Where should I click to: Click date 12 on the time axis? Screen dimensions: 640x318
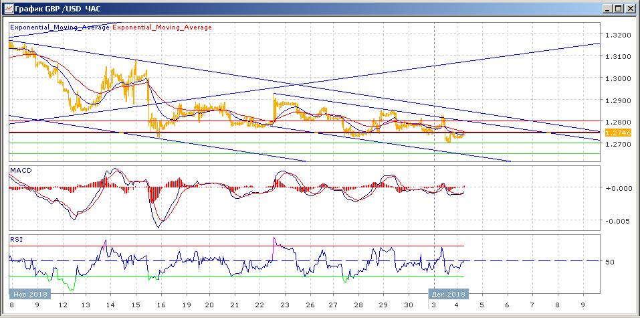pos(63,305)
